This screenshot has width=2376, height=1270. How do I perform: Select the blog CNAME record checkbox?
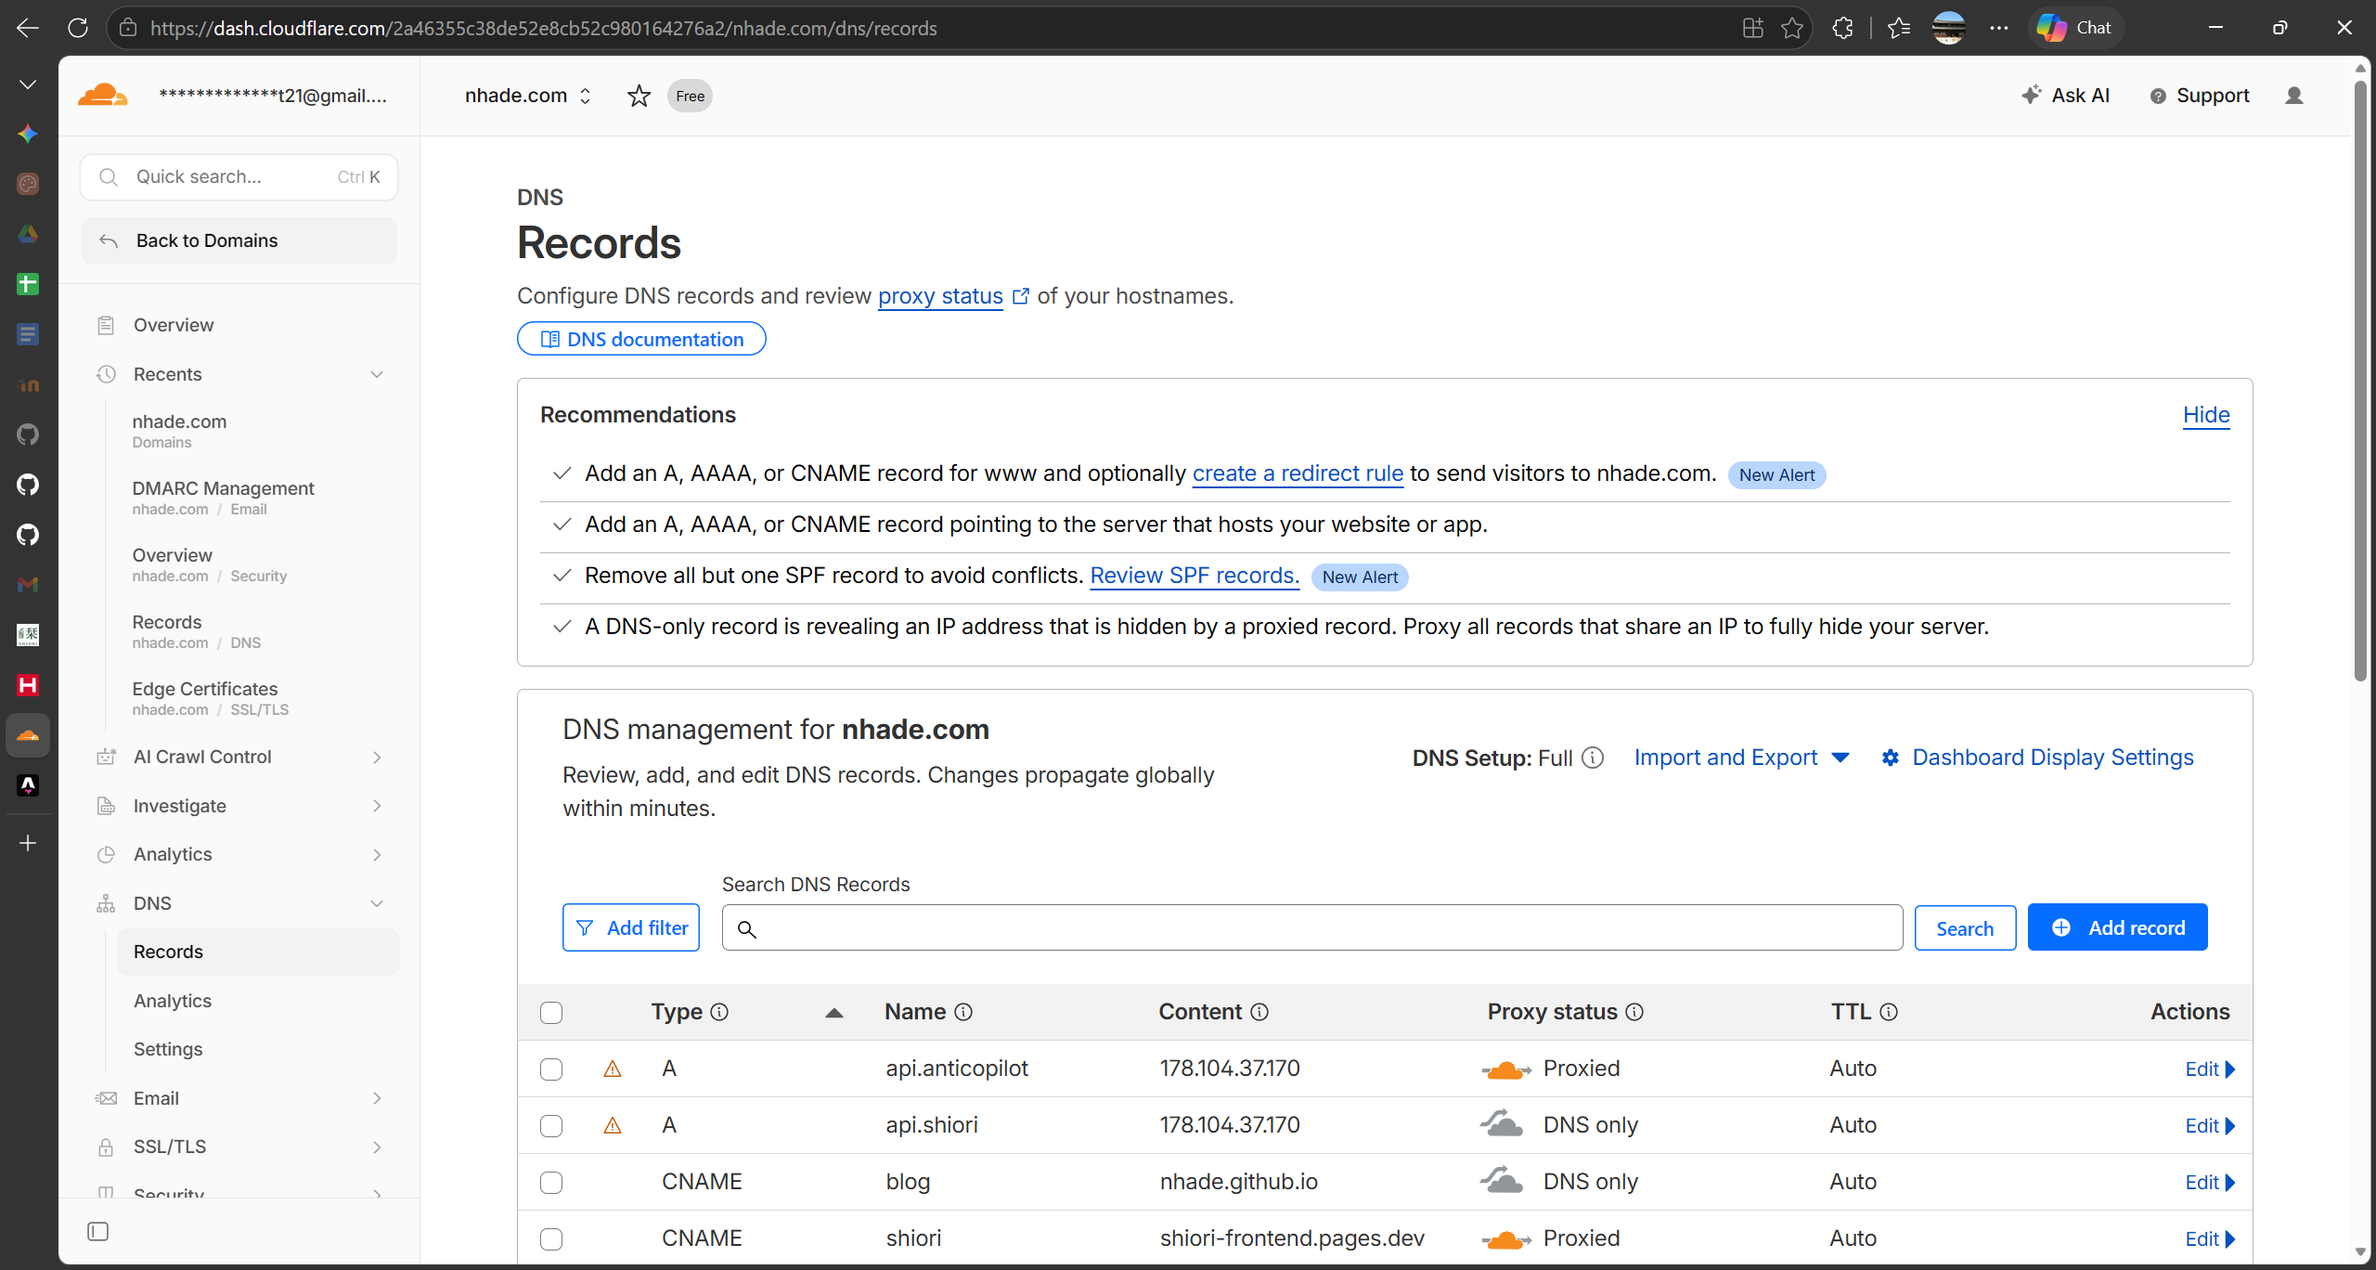point(551,1183)
